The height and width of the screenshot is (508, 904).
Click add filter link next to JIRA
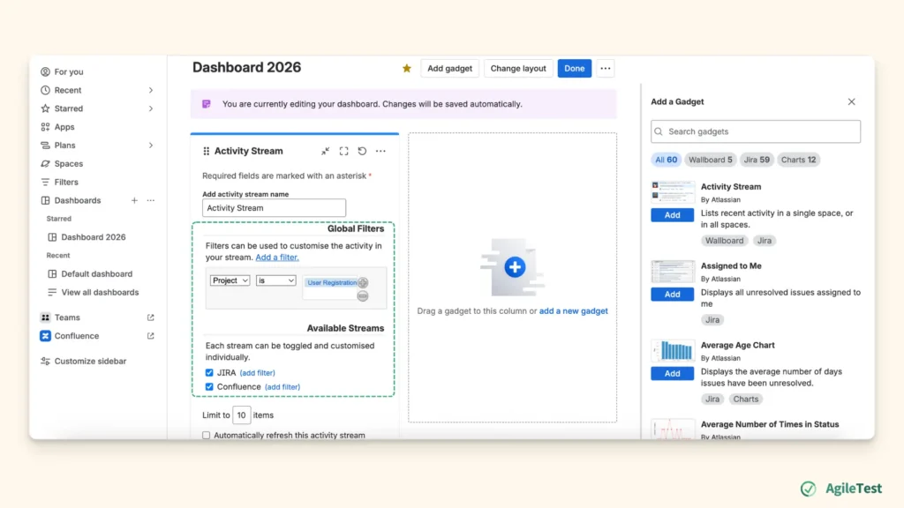click(x=258, y=373)
